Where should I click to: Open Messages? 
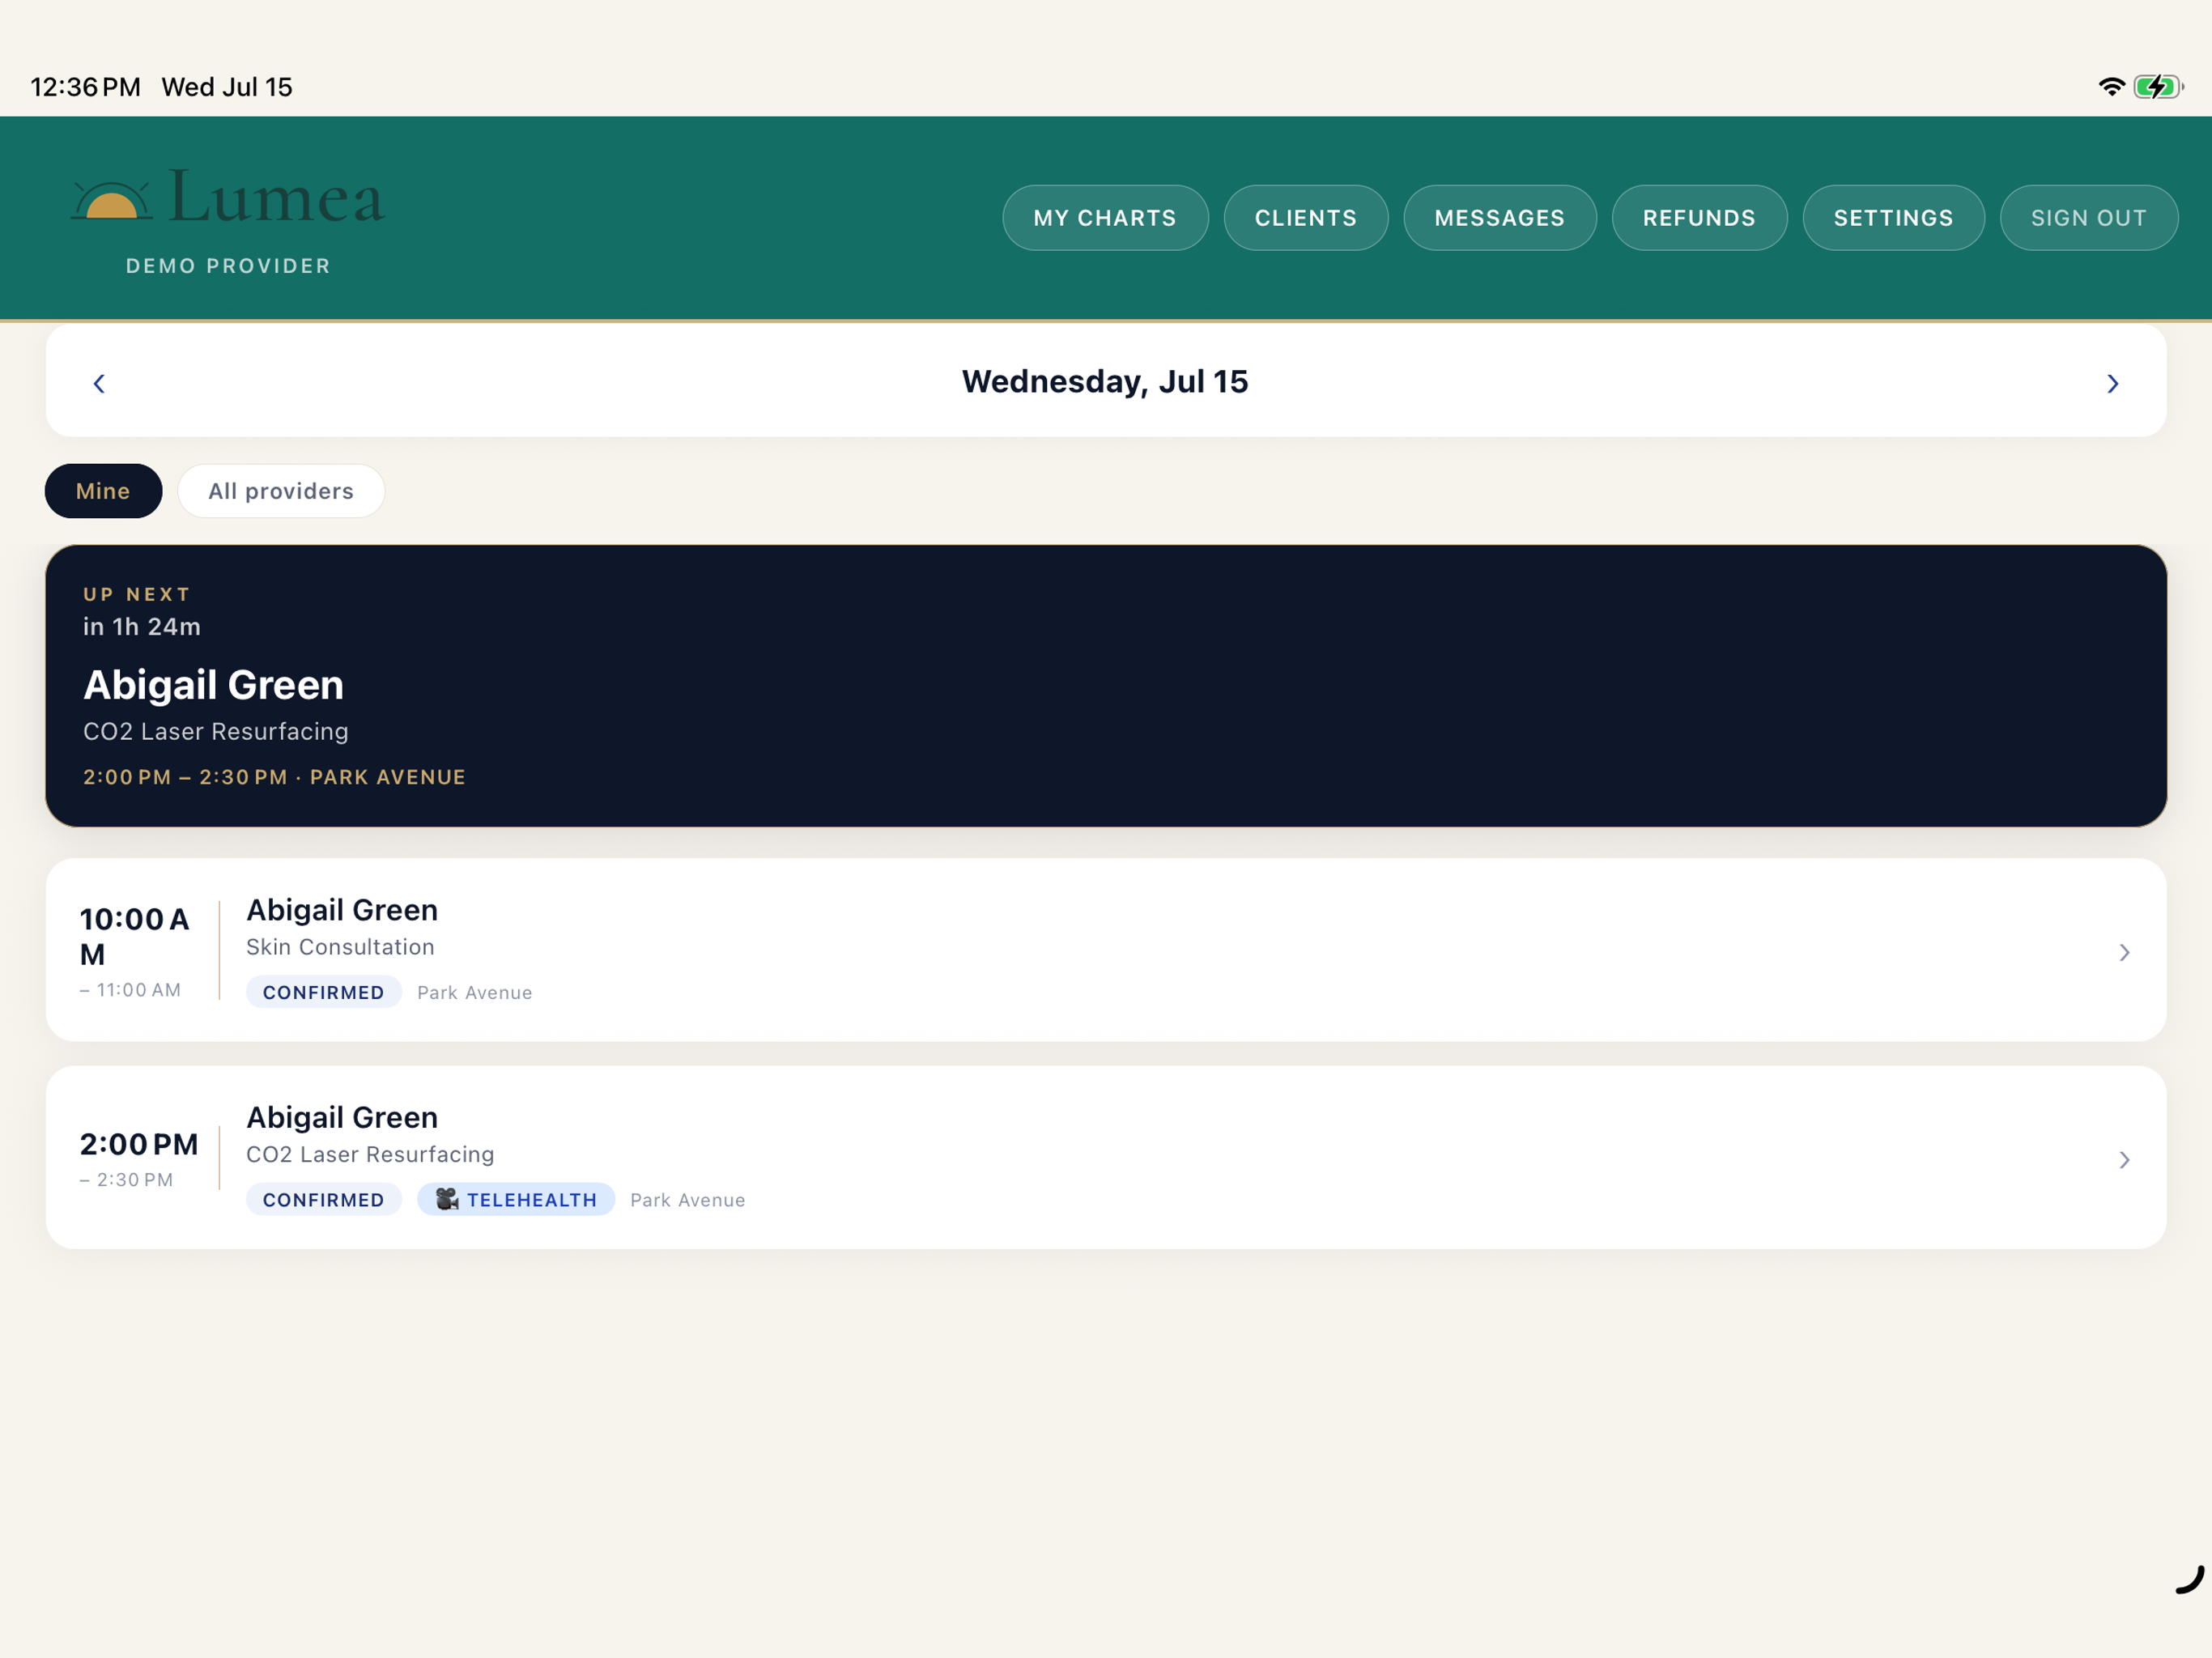click(1500, 218)
